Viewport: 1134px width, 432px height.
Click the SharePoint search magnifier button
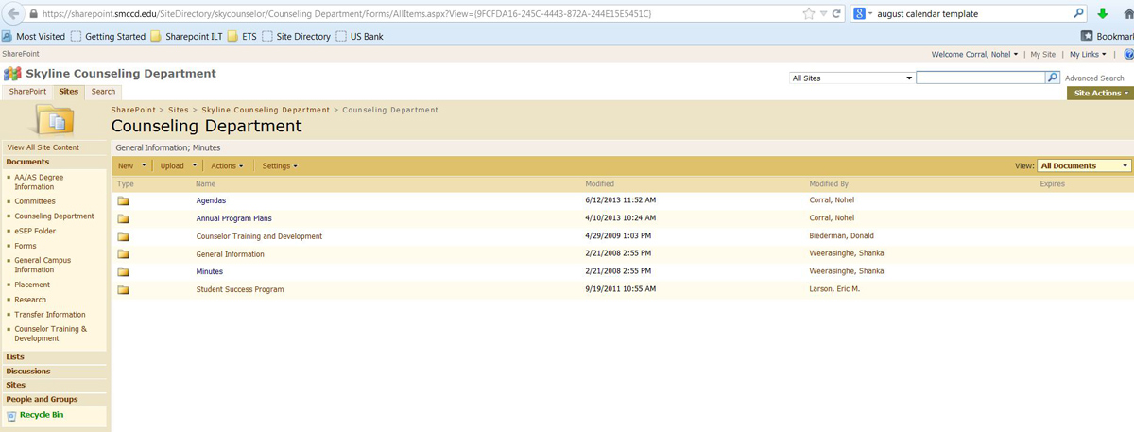pyautogui.click(x=1053, y=78)
